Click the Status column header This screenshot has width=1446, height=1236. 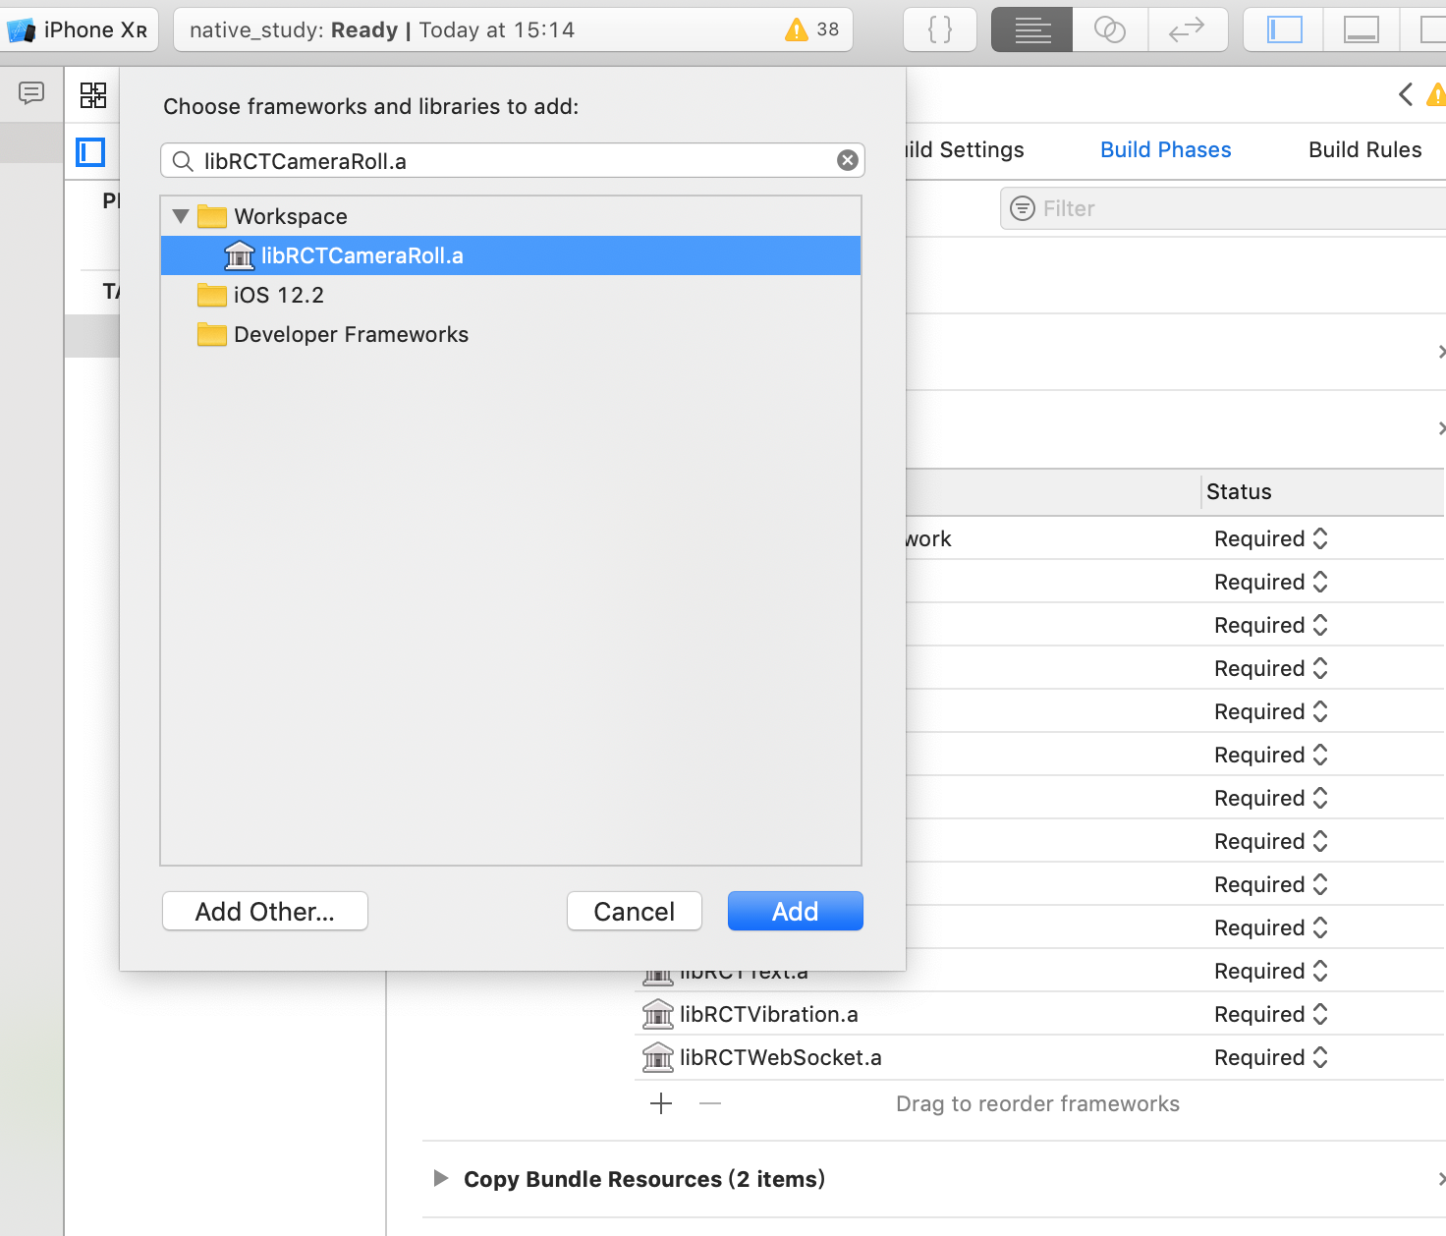1239,491
